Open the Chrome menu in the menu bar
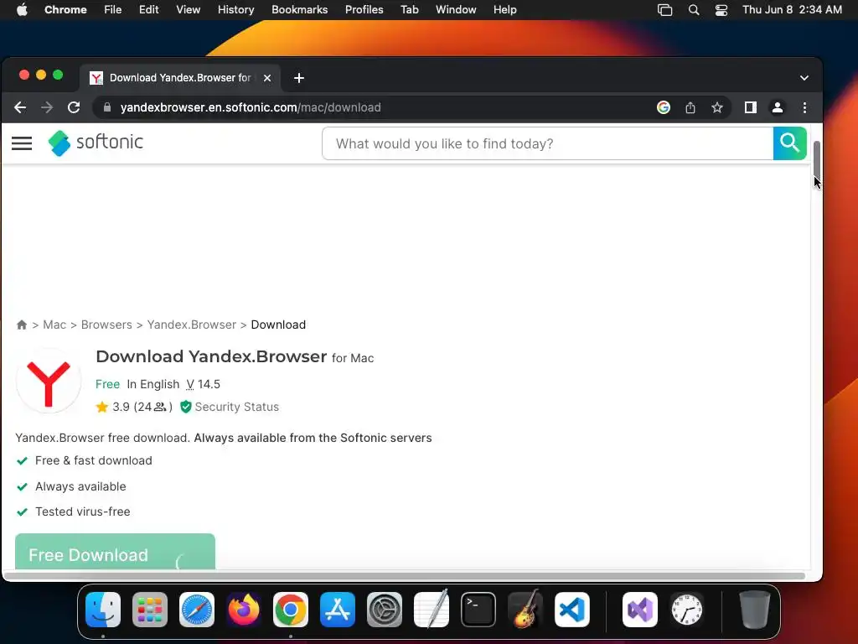The width and height of the screenshot is (858, 644). (65, 10)
